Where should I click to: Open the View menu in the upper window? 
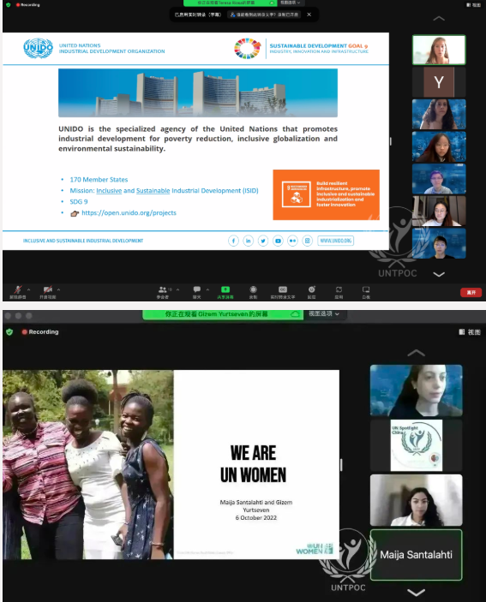coord(474,4)
